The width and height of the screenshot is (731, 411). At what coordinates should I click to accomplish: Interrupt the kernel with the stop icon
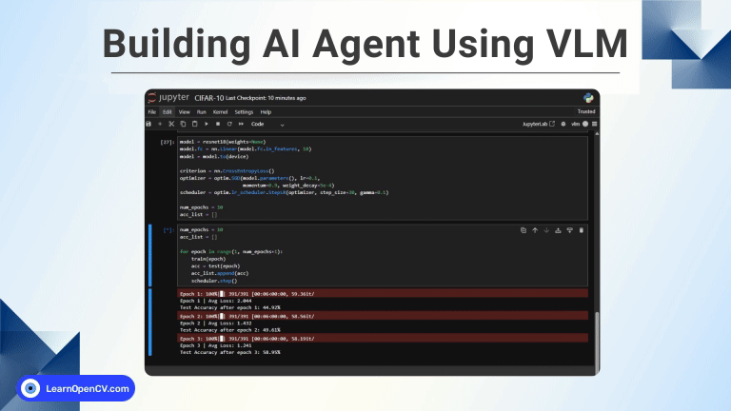(218, 124)
